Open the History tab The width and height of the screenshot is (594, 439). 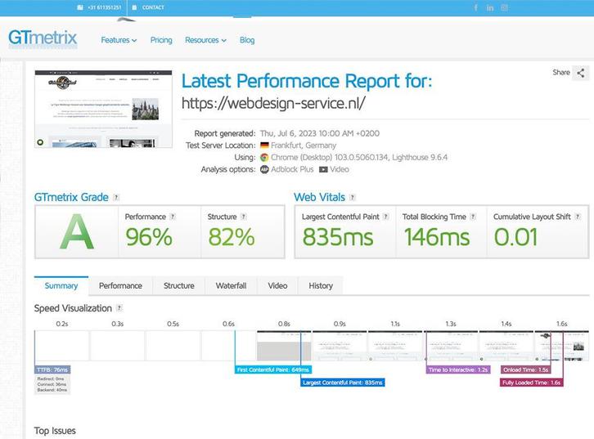coord(321,285)
